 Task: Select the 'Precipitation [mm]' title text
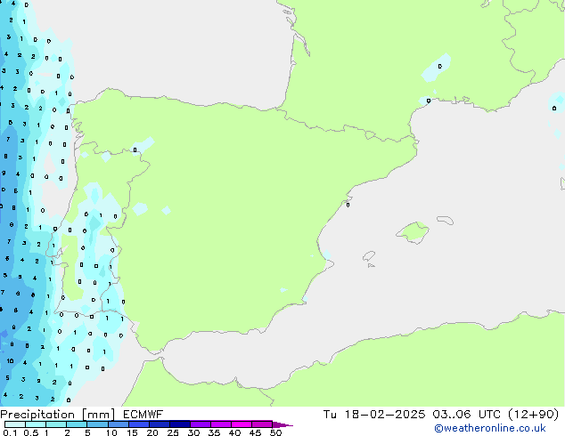pos(58,415)
